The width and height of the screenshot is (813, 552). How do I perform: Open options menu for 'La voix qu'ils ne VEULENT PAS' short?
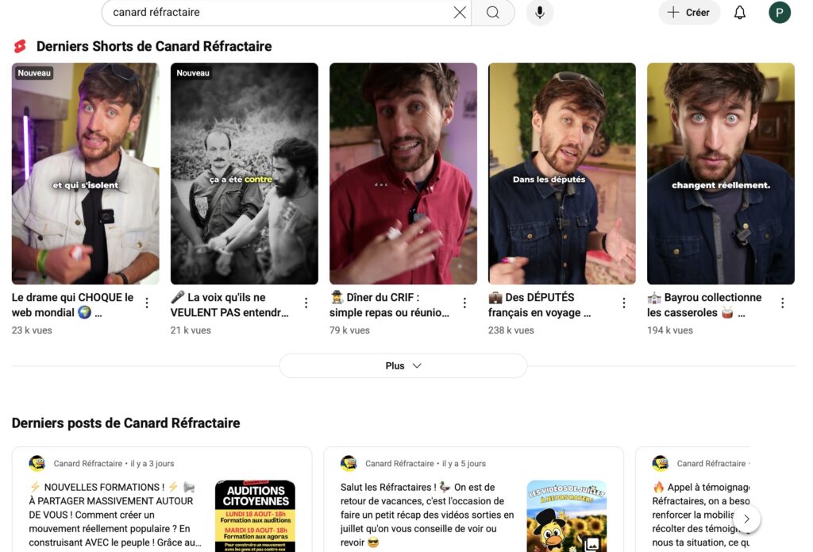click(x=306, y=303)
